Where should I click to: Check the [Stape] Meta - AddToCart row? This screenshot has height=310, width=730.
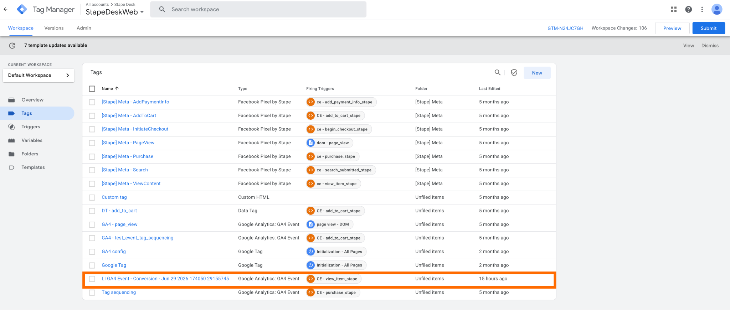pyautogui.click(x=92, y=116)
